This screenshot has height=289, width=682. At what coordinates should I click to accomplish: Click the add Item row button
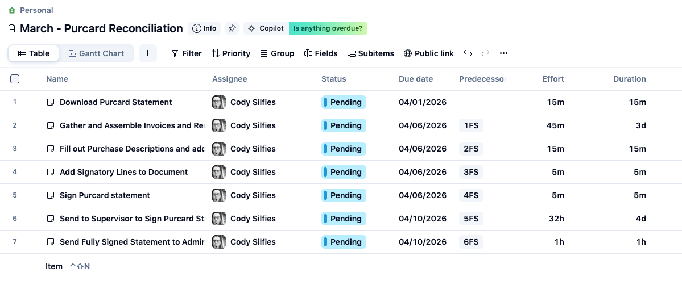(x=48, y=266)
